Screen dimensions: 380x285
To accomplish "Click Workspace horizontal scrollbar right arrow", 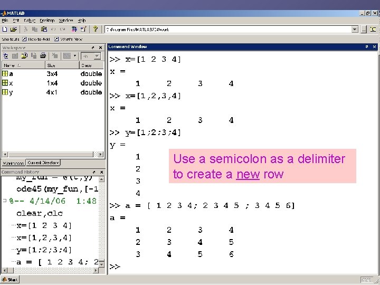I will [x=101, y=154].
